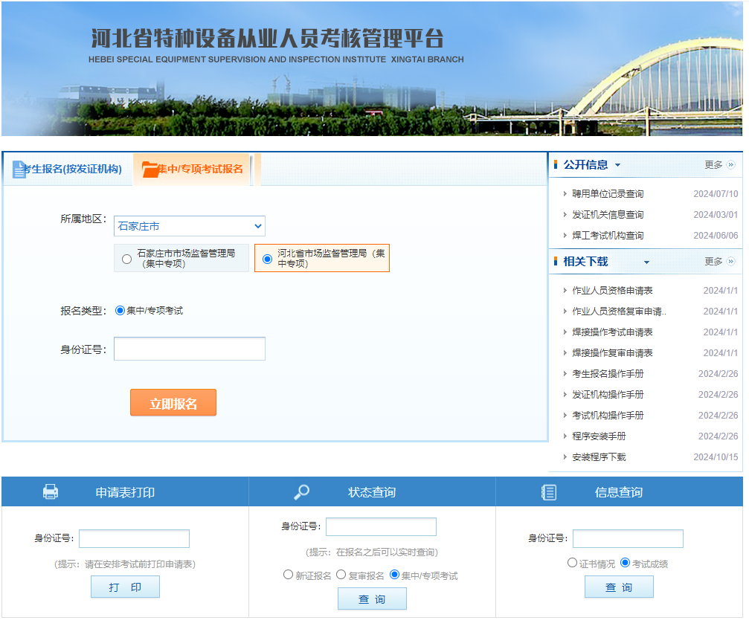The height and width of the screenshot is (629, 749).
Task: Open 程序安装手册 link
Action: point(599,436)
